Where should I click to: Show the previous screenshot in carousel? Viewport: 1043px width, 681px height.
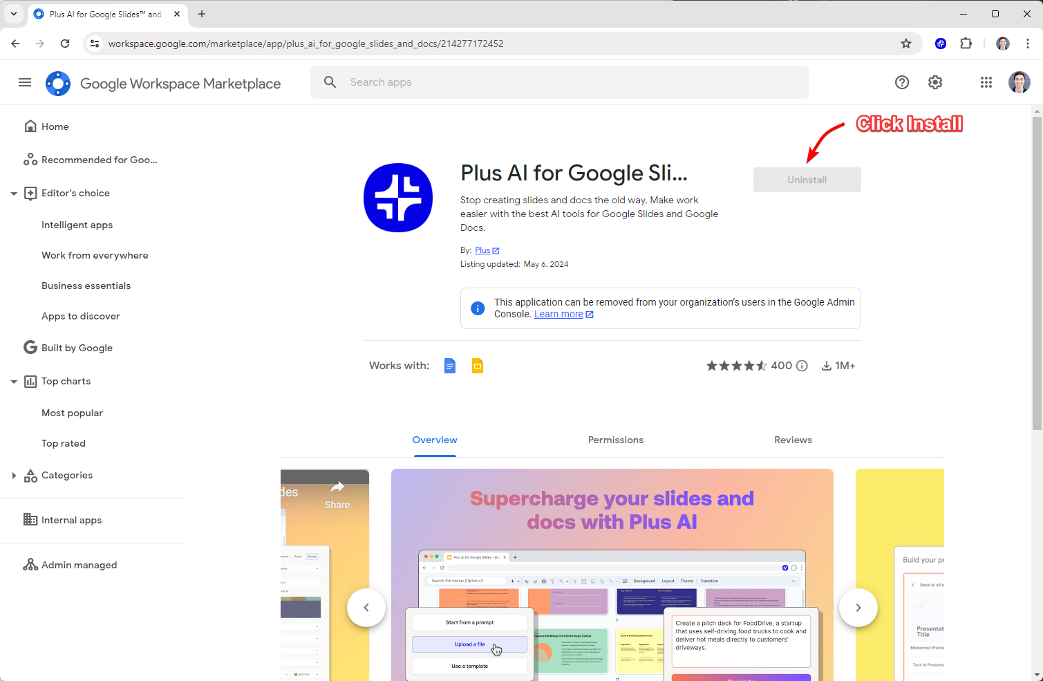click(366, 608)
